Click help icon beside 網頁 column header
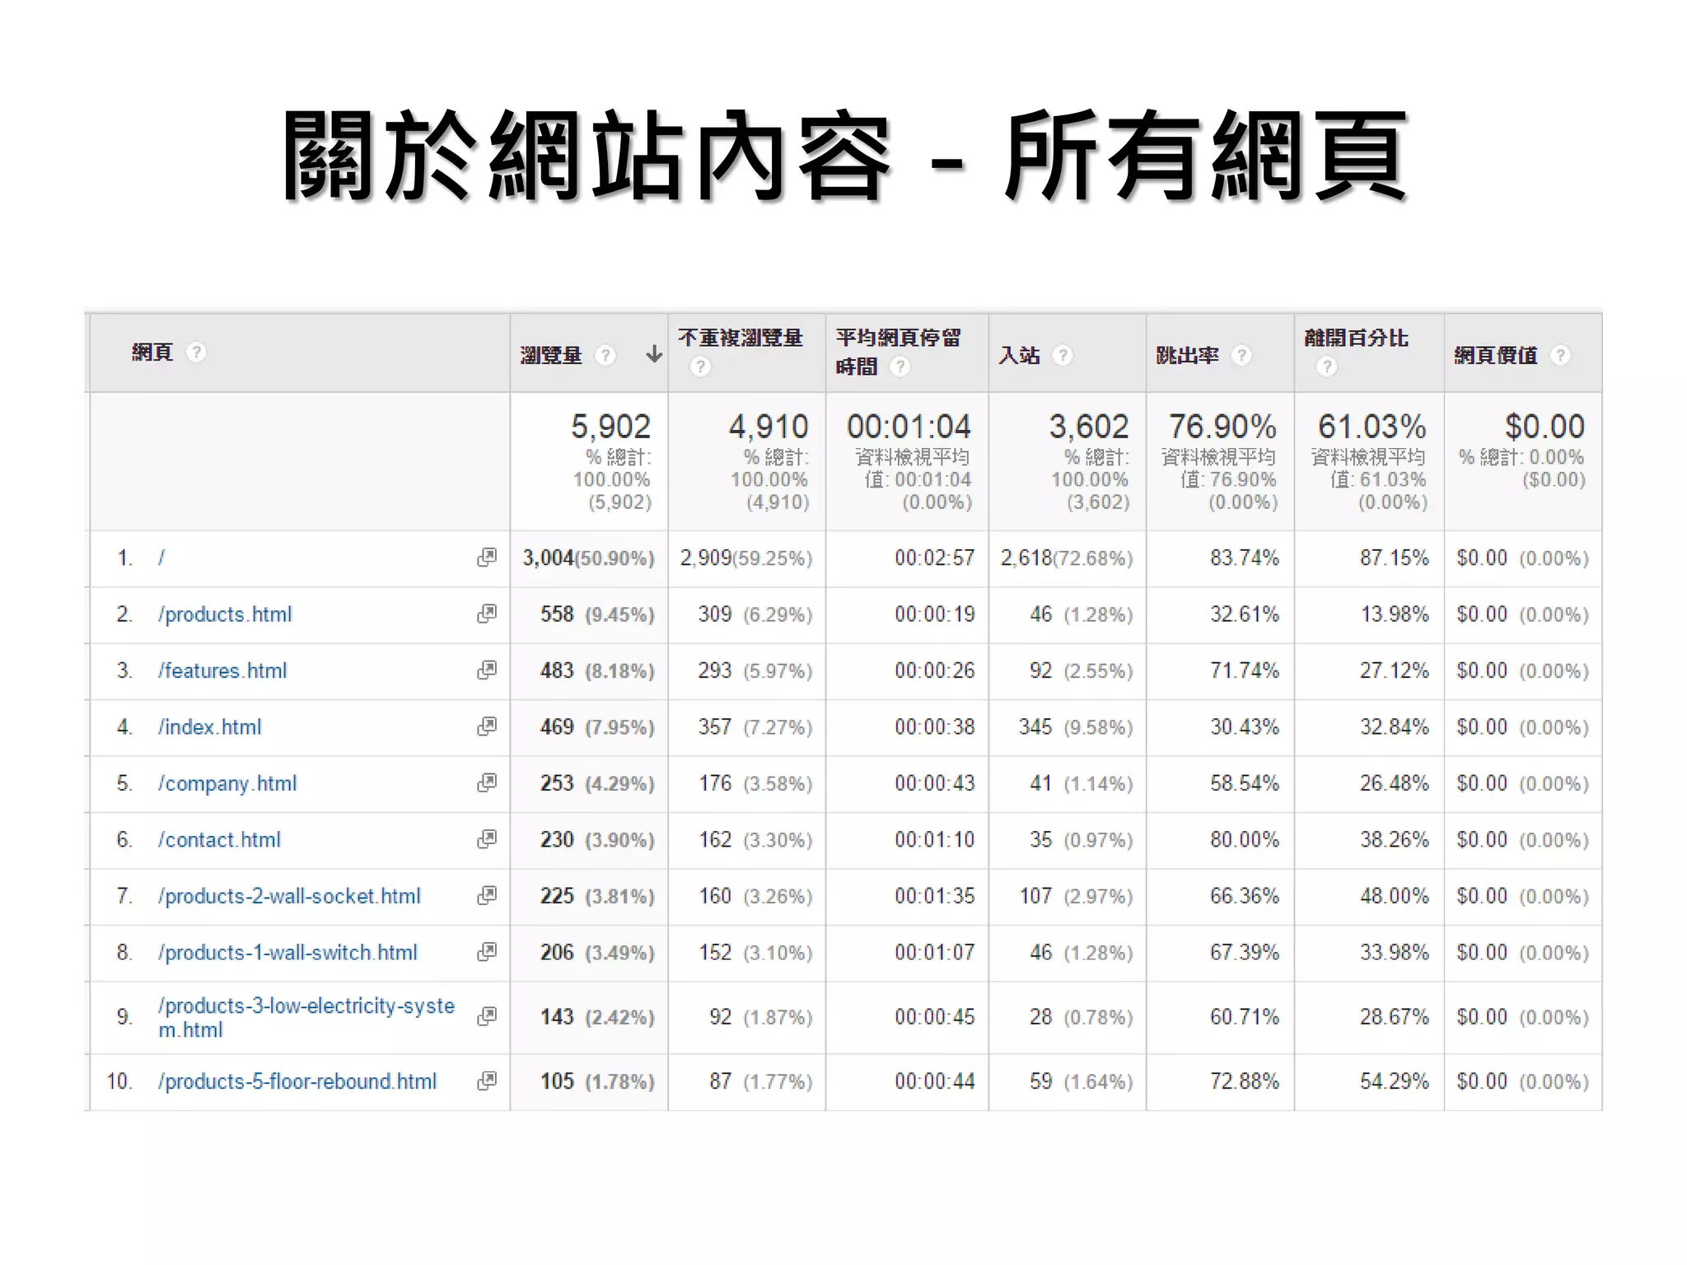 (196, 352)
